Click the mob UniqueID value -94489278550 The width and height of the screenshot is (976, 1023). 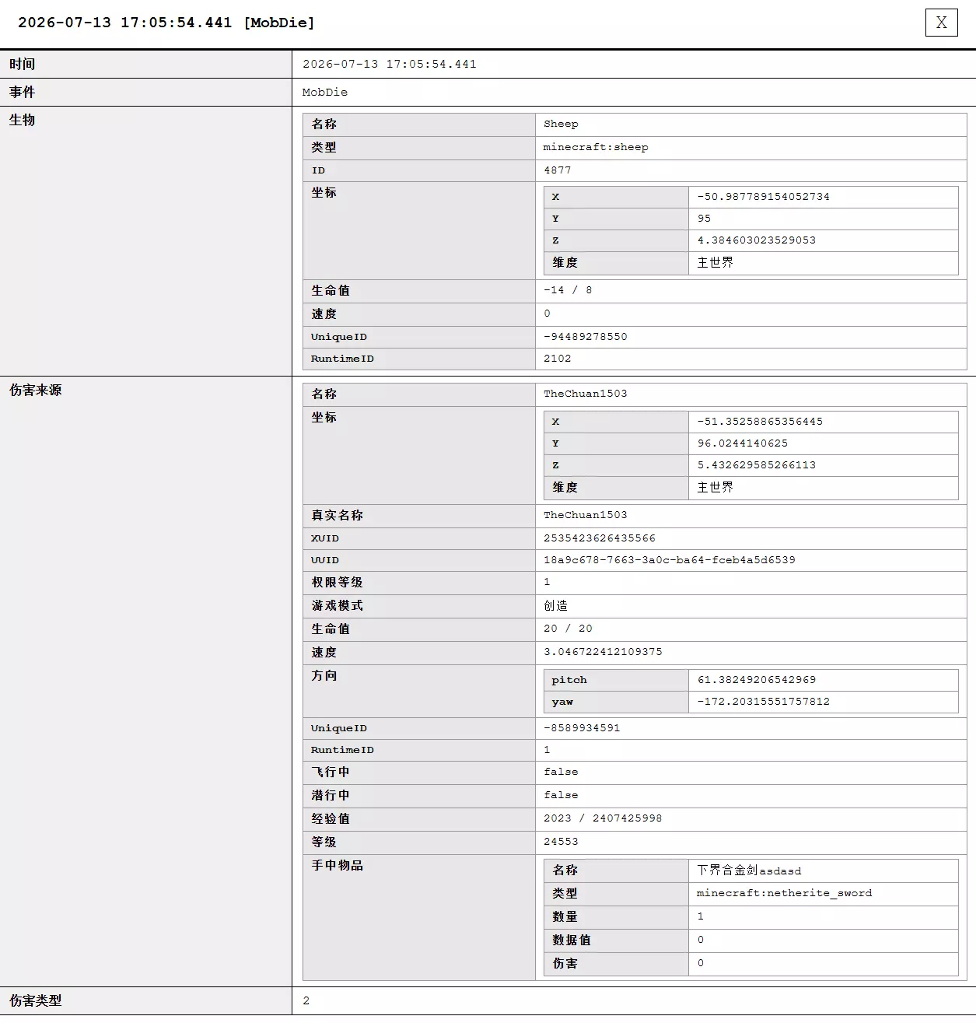[586, 337]
